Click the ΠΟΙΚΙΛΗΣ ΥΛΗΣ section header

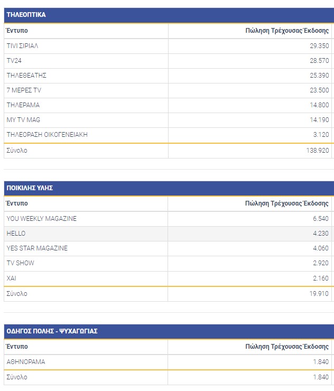[x=30, y=188]
